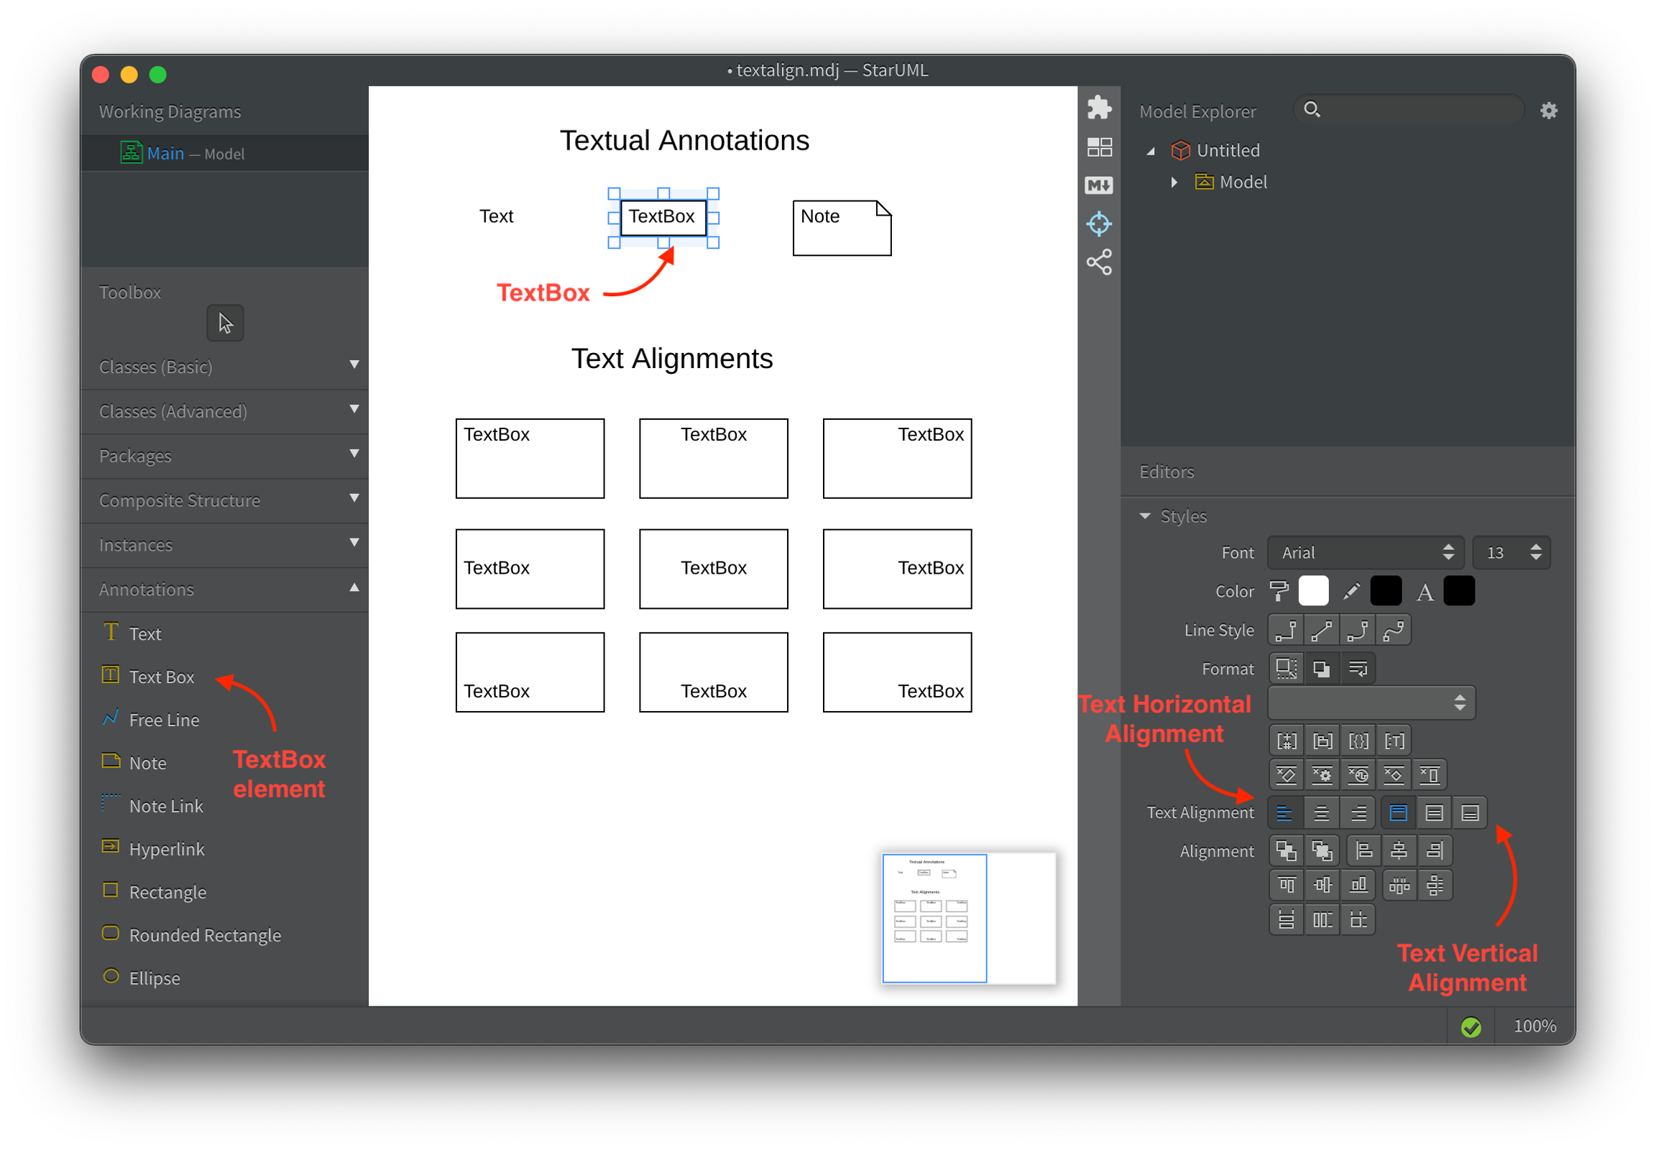
Task: Open the Main diagram in Working Diagrams
Action: (x=165, y=154)
